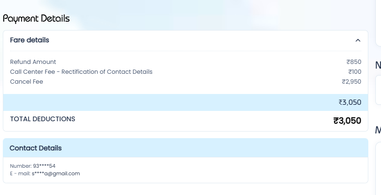The image size is (381, 195).
Task: Click the Contact Details header bar
Action: point(185,148)
